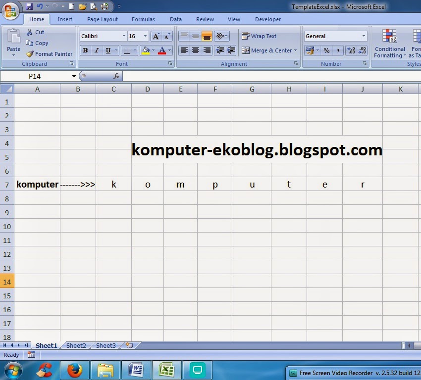Activate Format Painter
421x380 pixels.
click(x=50, y=54)
